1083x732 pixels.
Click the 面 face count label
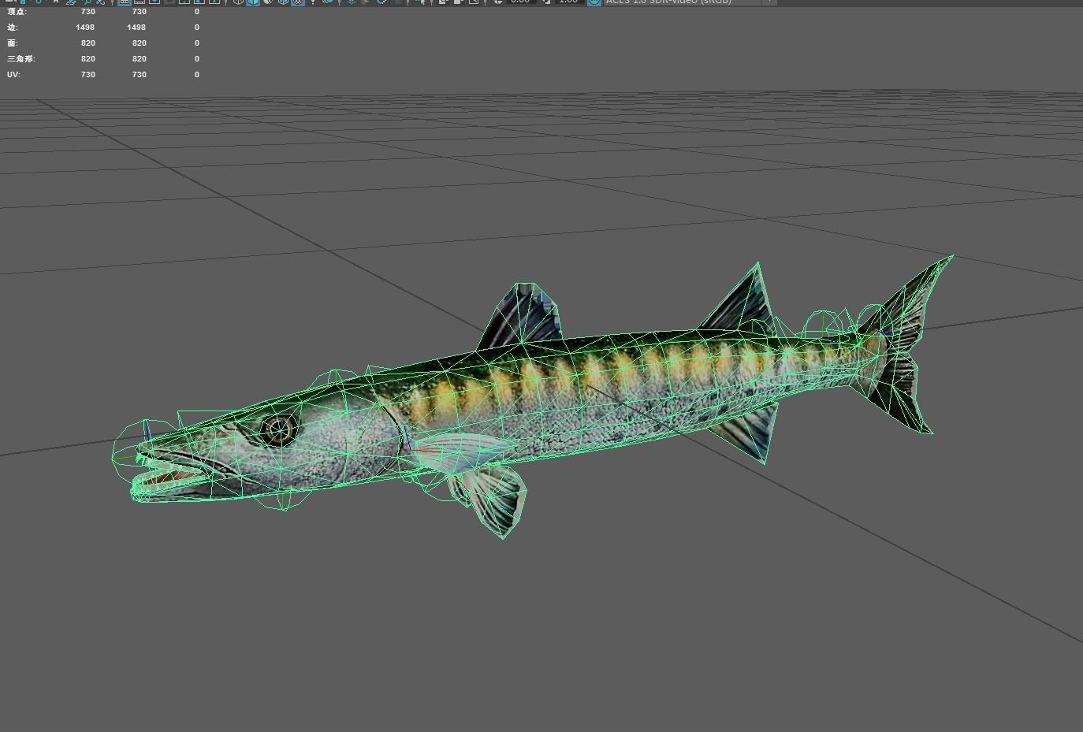coord(12,43)
